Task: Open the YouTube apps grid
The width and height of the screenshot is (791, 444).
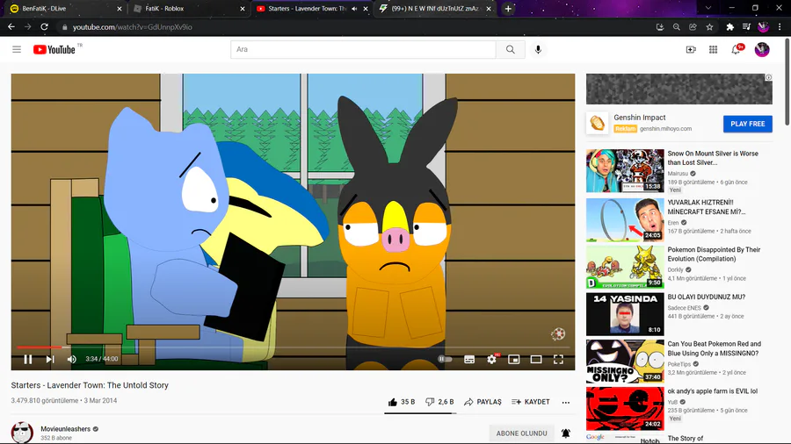Action: tap(713, 49)
